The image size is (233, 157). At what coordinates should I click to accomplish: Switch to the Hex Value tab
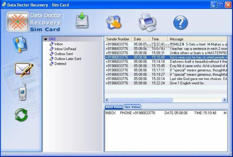point(132,107)
